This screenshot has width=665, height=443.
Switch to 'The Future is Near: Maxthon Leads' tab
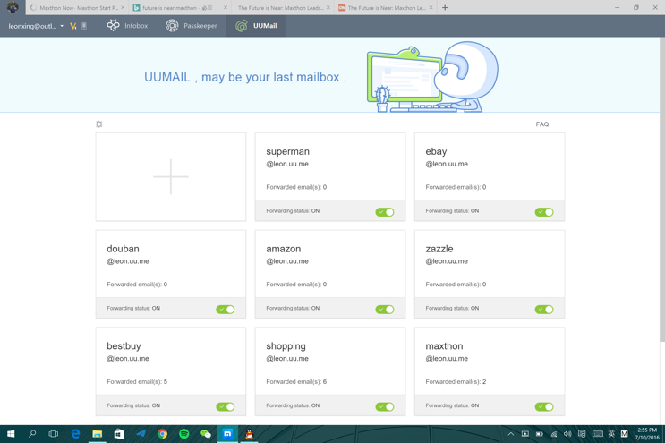(282, 8)
